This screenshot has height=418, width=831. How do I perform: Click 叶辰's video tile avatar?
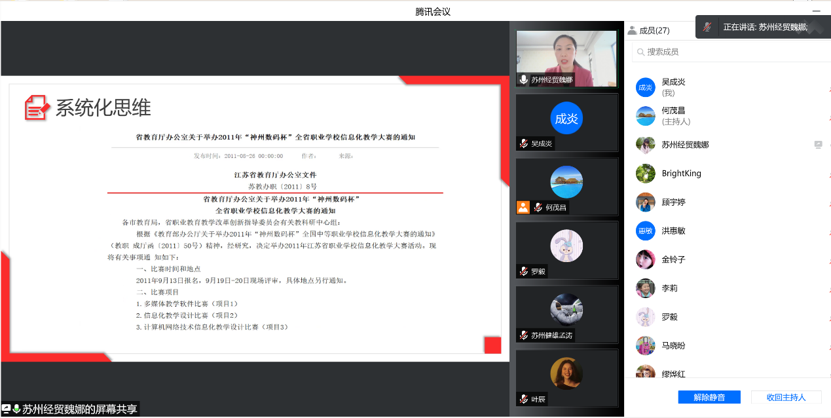click(566, 373)
